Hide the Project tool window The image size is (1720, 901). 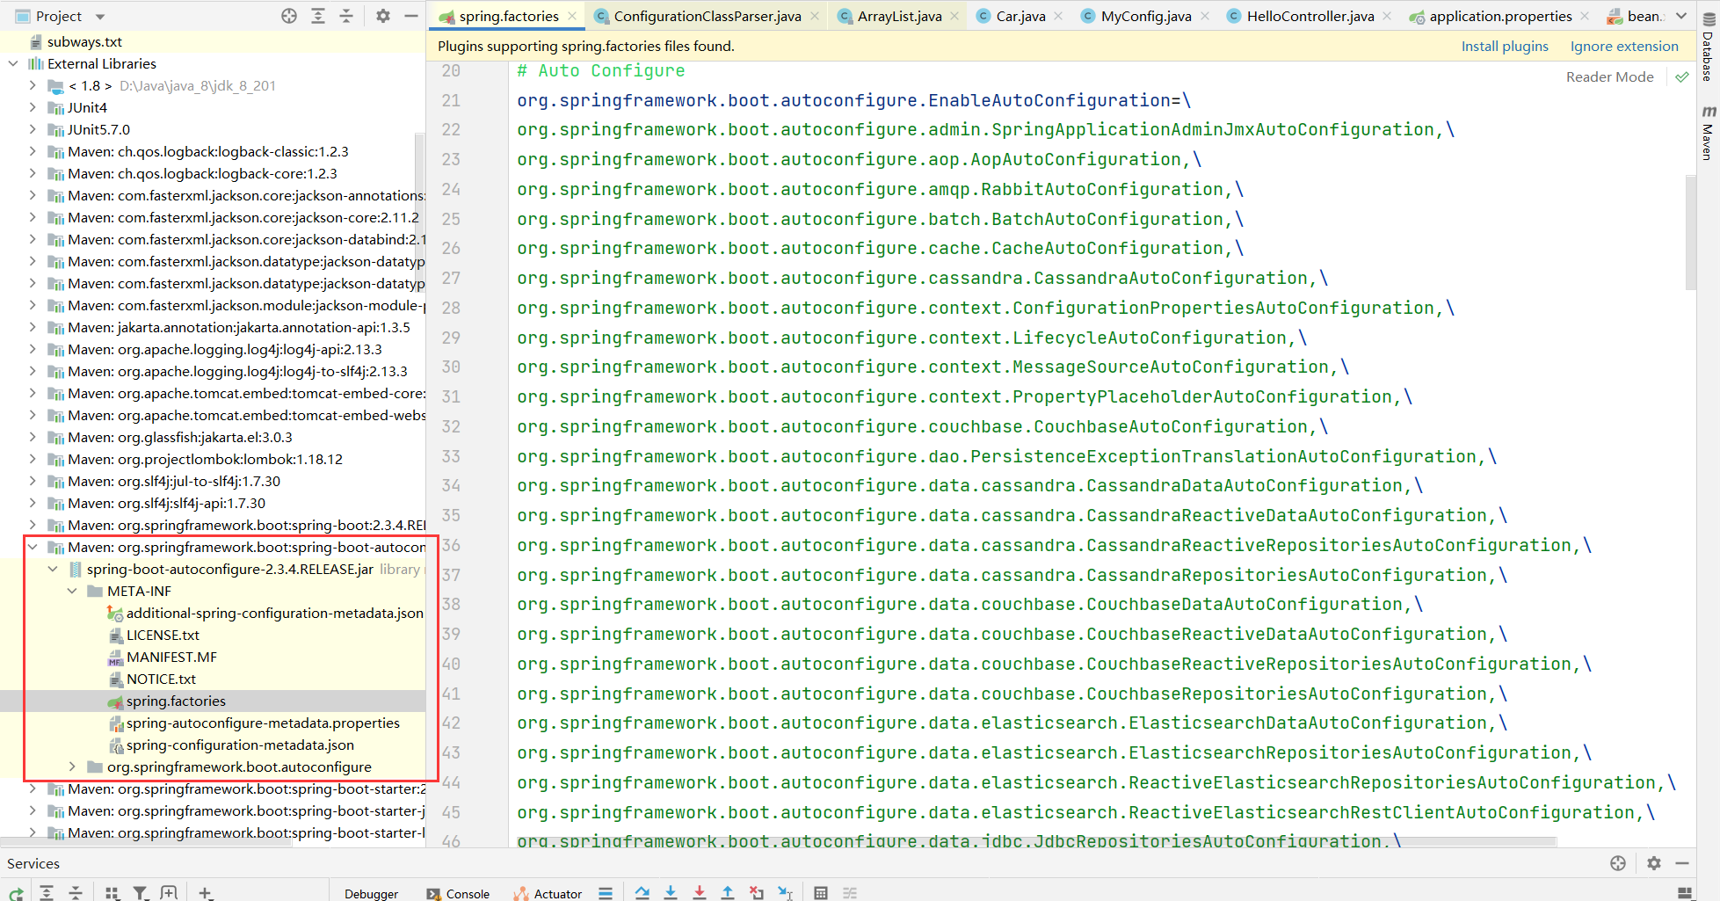click(410, 16)
